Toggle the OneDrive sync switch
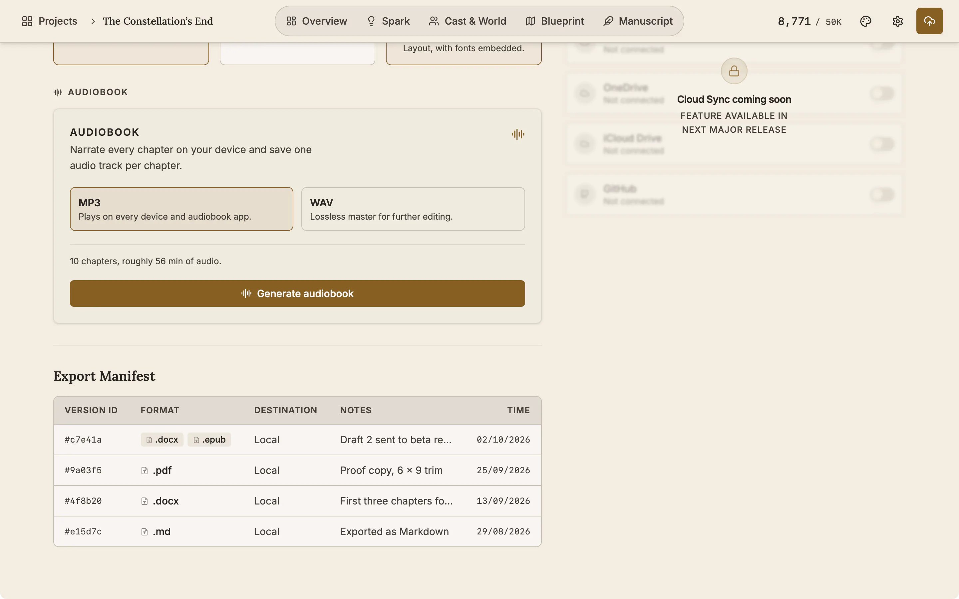This screenshot has width=959, height=599. tap(882, 94)
